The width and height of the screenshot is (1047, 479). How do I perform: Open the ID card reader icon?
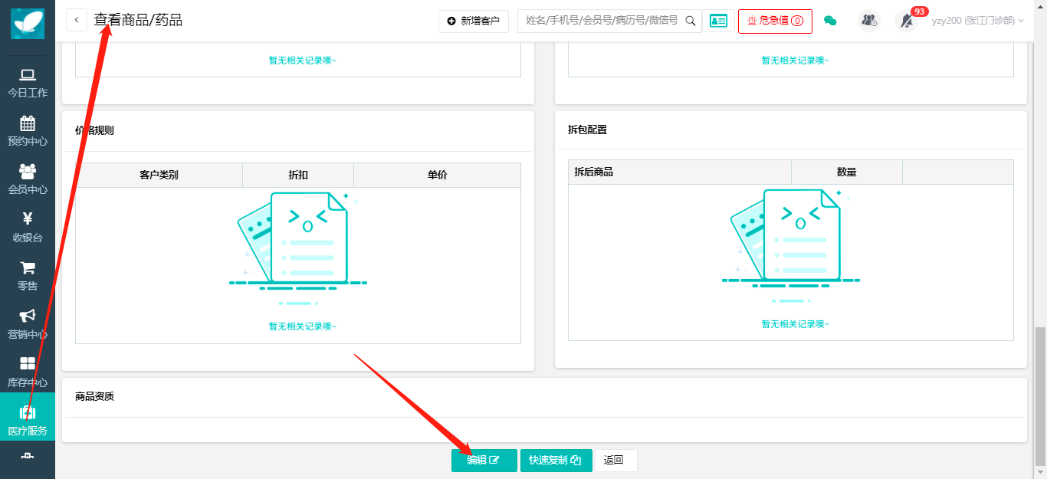(718, 21)
